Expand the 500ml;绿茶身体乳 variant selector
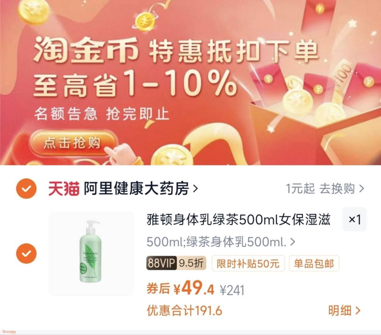Screen dimensions: 381x335 (221, 242)
